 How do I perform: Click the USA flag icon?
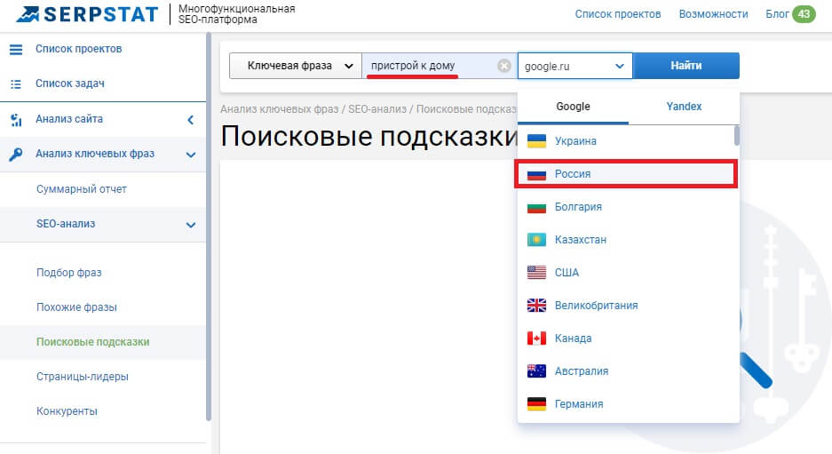536,273
